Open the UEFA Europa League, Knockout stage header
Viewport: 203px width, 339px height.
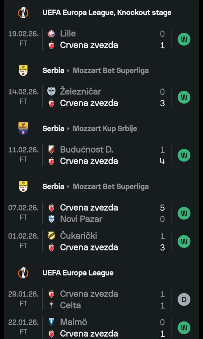click(x=107, y=13)
